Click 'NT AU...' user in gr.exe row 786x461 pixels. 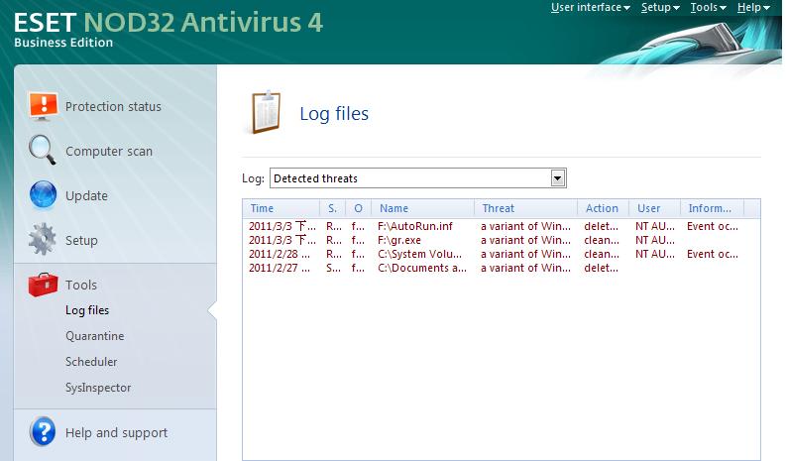coord(654,240)
